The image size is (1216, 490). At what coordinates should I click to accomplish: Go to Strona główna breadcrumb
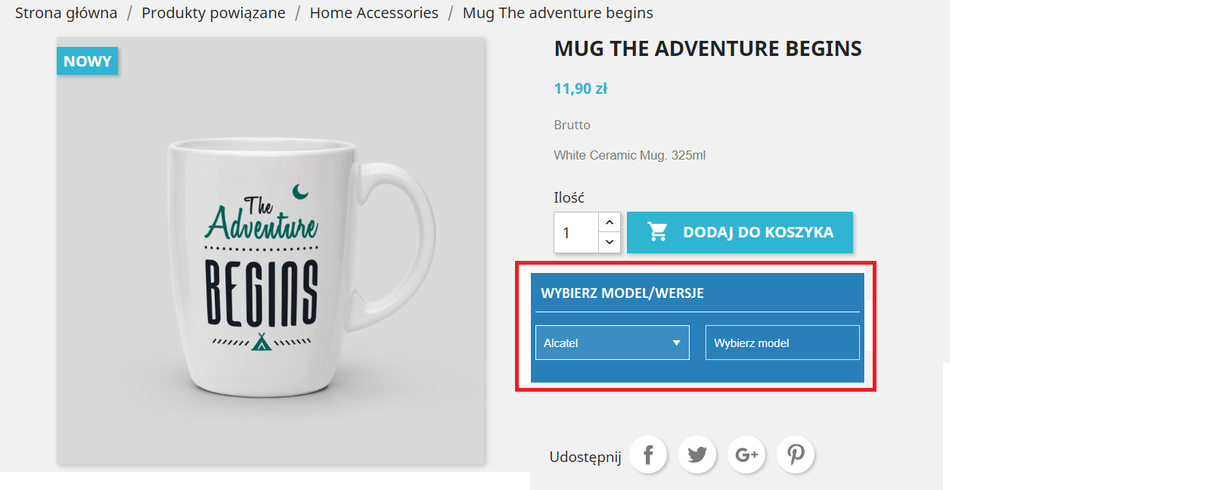pos(66,13)
